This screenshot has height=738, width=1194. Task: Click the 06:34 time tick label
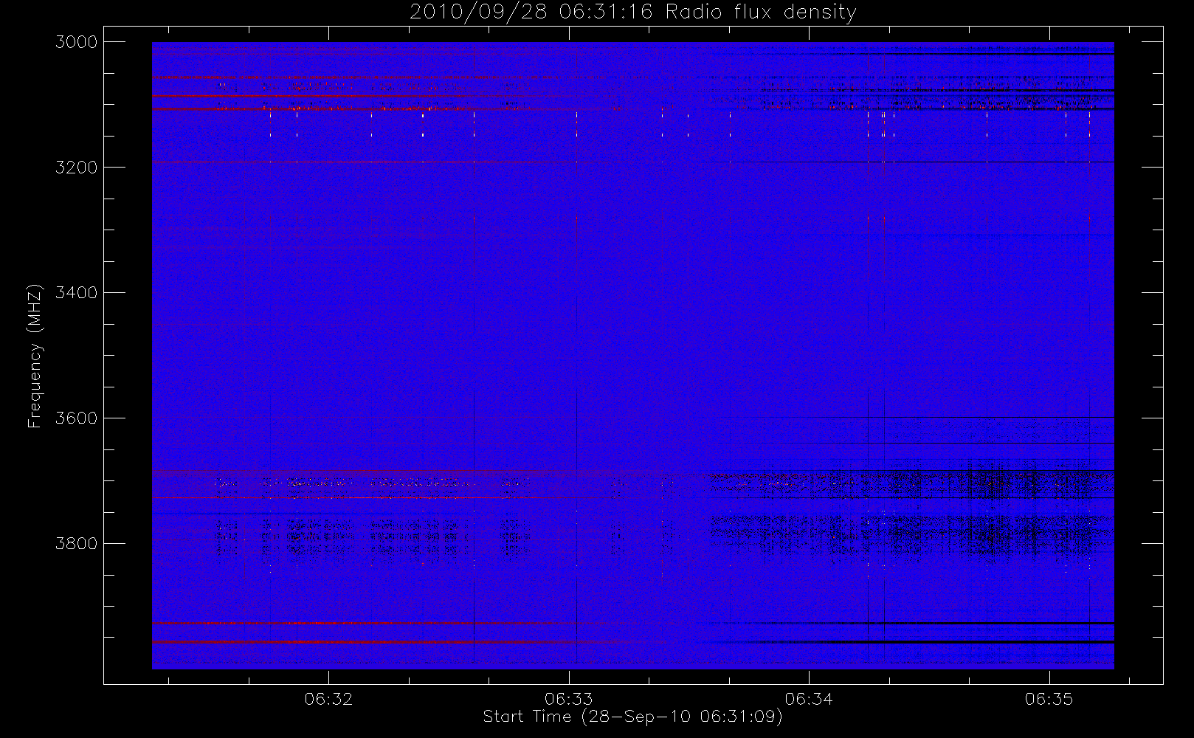pos(809,699)
